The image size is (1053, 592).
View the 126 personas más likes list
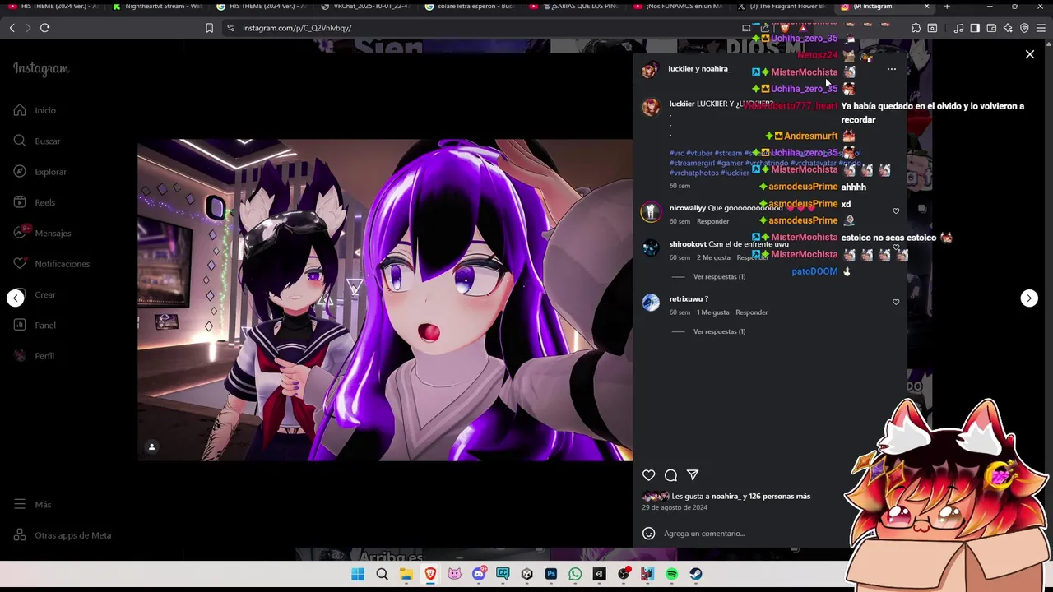(x=779, y=497)
